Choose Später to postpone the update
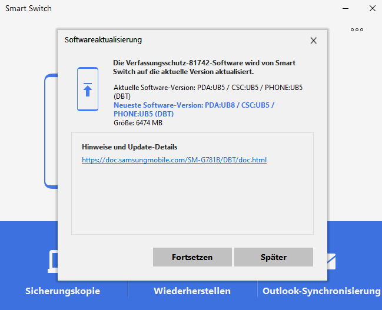Viewport: 382px width, 310px height. pos(274,257)
